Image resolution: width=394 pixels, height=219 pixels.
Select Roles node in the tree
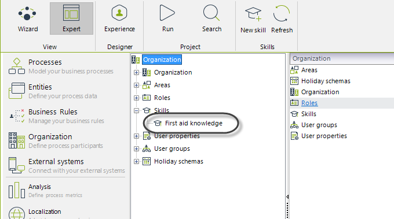[162, 98]
